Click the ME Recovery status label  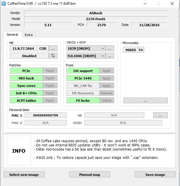[83, 93]
